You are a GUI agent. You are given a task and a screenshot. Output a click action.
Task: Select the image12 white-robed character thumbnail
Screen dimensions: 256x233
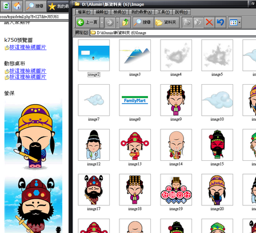point(94,145)
